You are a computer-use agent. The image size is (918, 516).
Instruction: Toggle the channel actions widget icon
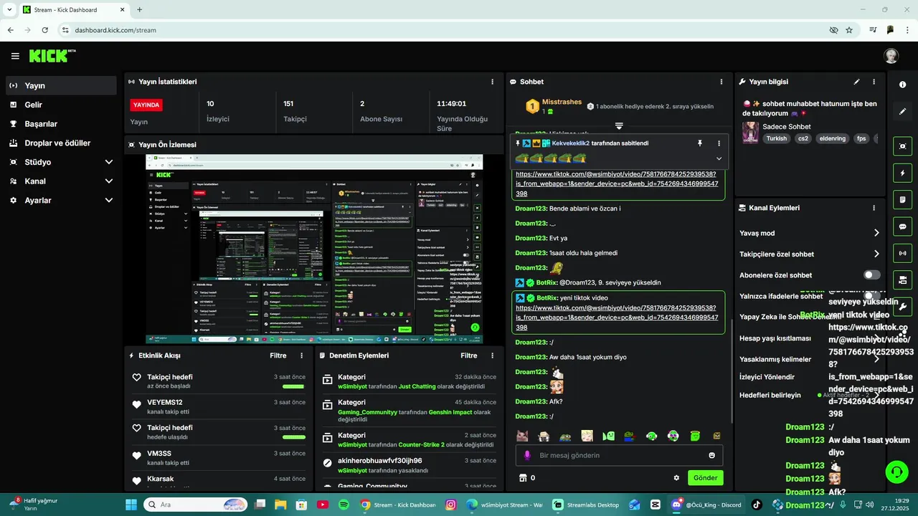[902, 279]
